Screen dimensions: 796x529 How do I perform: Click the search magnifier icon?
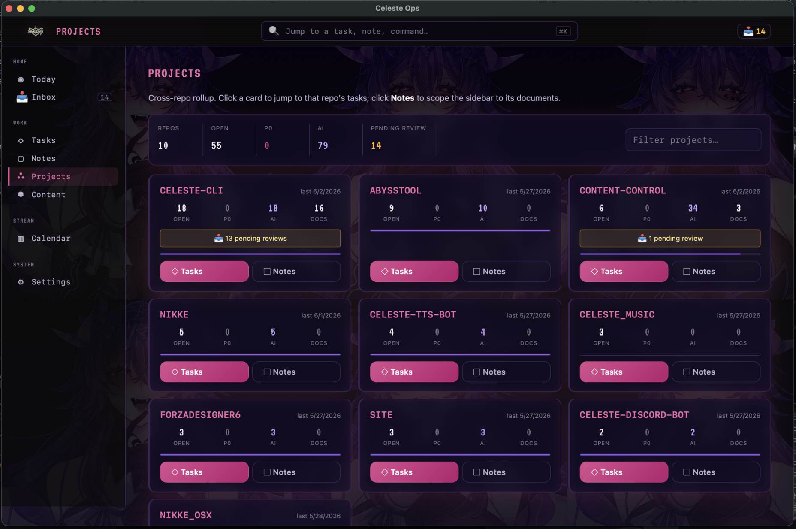[274, 31]
